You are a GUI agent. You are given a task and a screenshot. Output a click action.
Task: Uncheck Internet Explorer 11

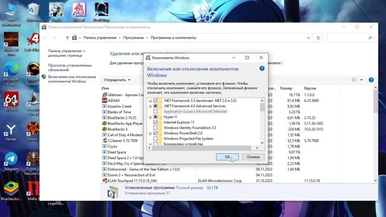(x=156, y=122)
